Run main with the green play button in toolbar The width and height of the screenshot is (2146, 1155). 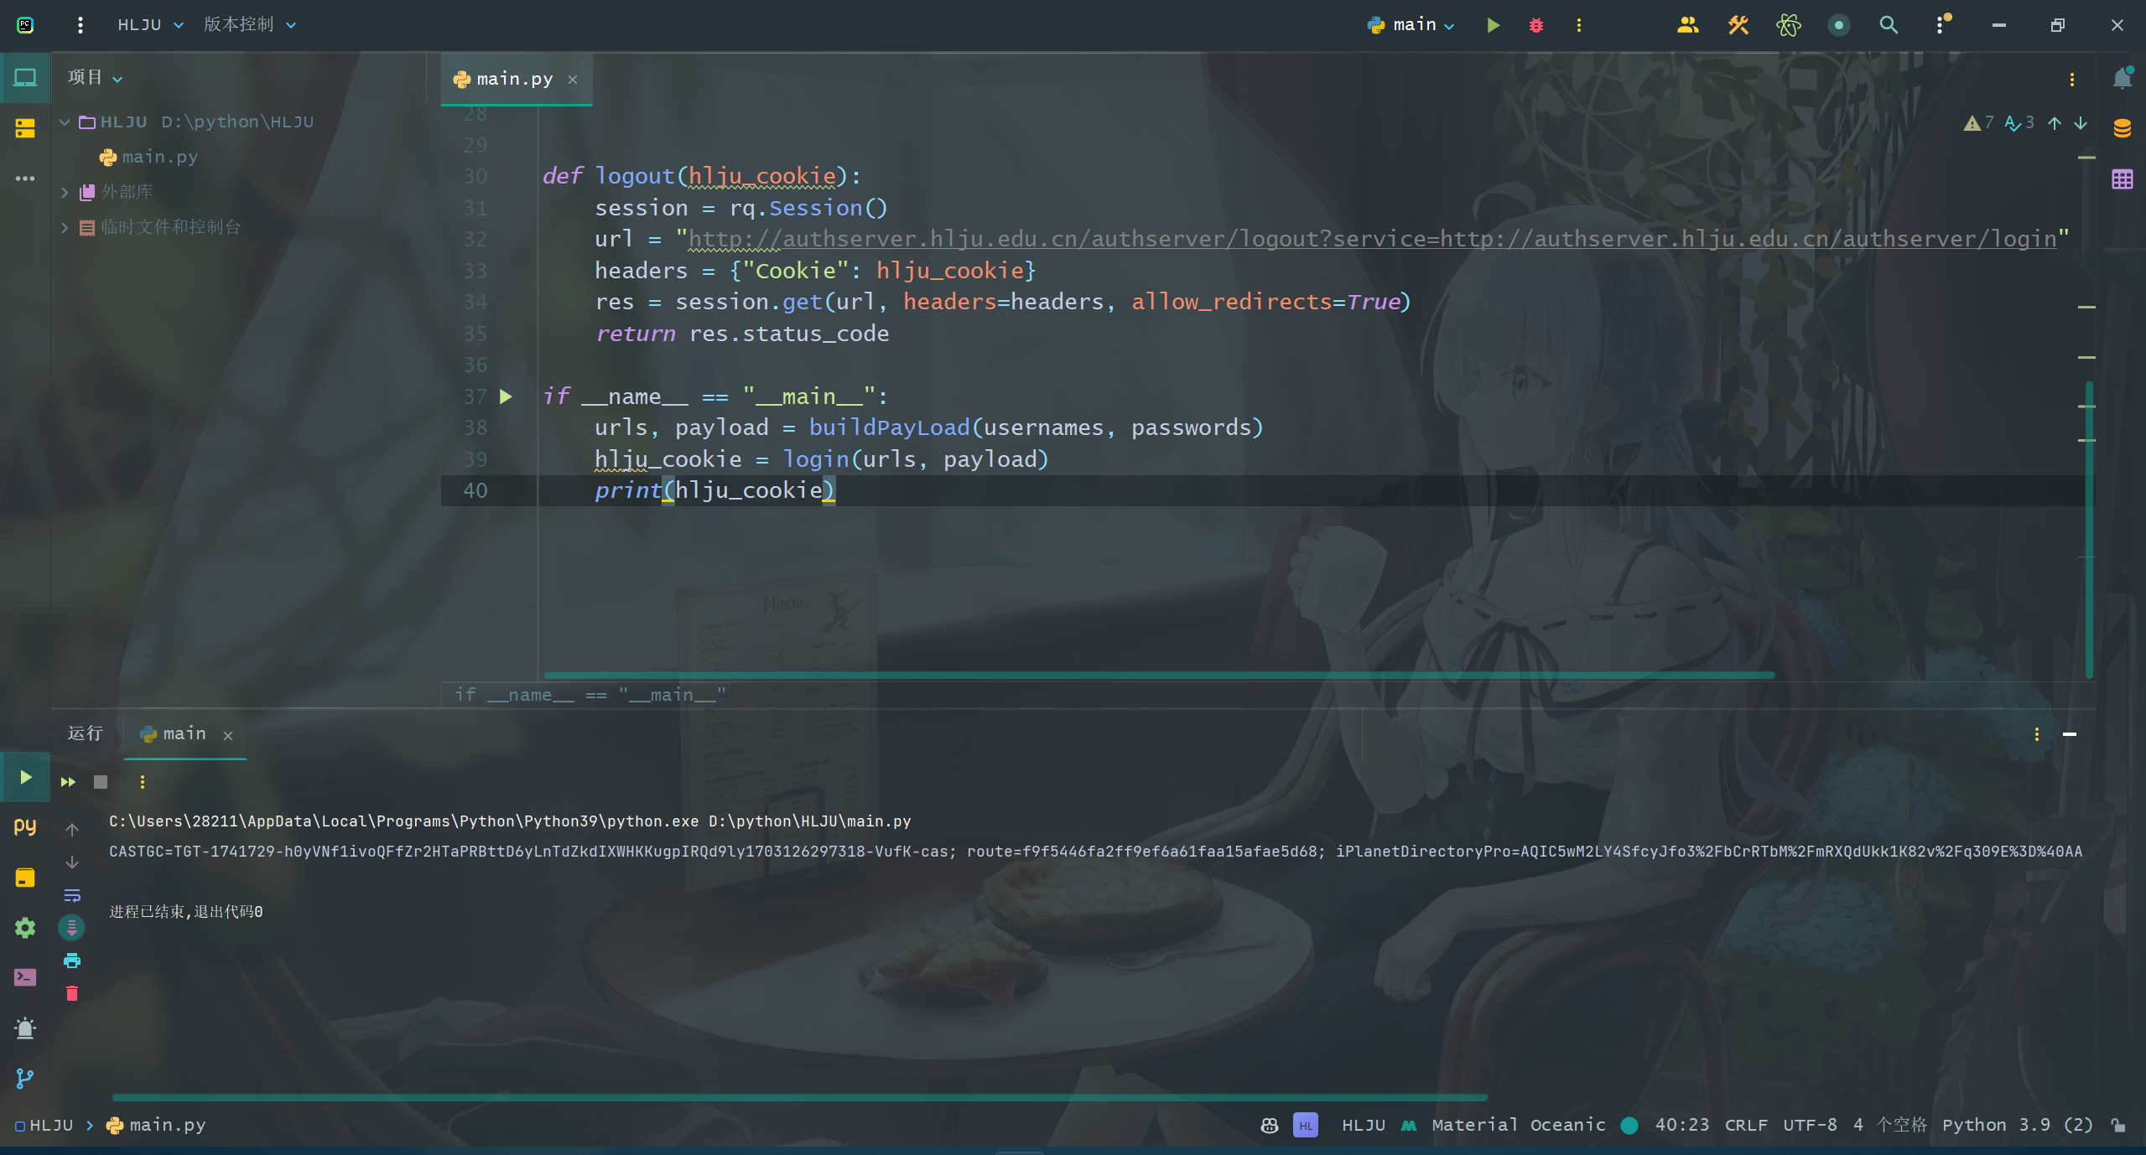pyautogui.click(x=1493, y=25)
